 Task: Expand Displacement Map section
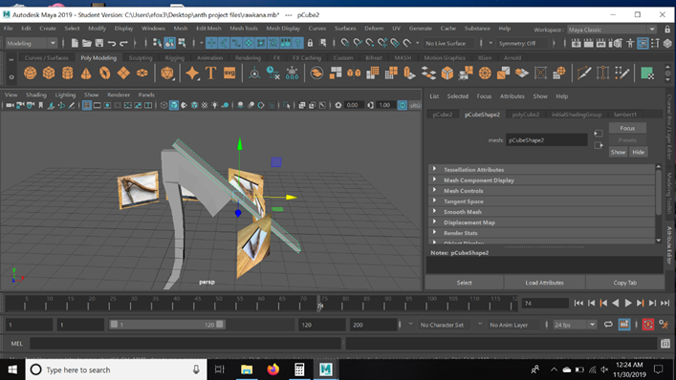pos(434,222)
